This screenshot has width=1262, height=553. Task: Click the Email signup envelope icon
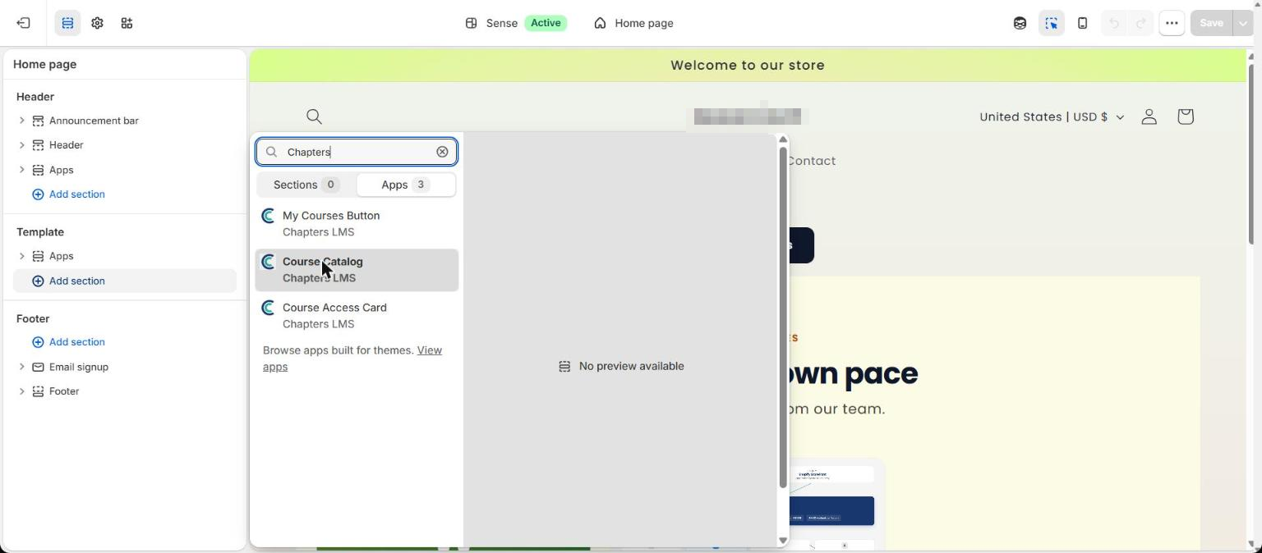click(38, 367)
